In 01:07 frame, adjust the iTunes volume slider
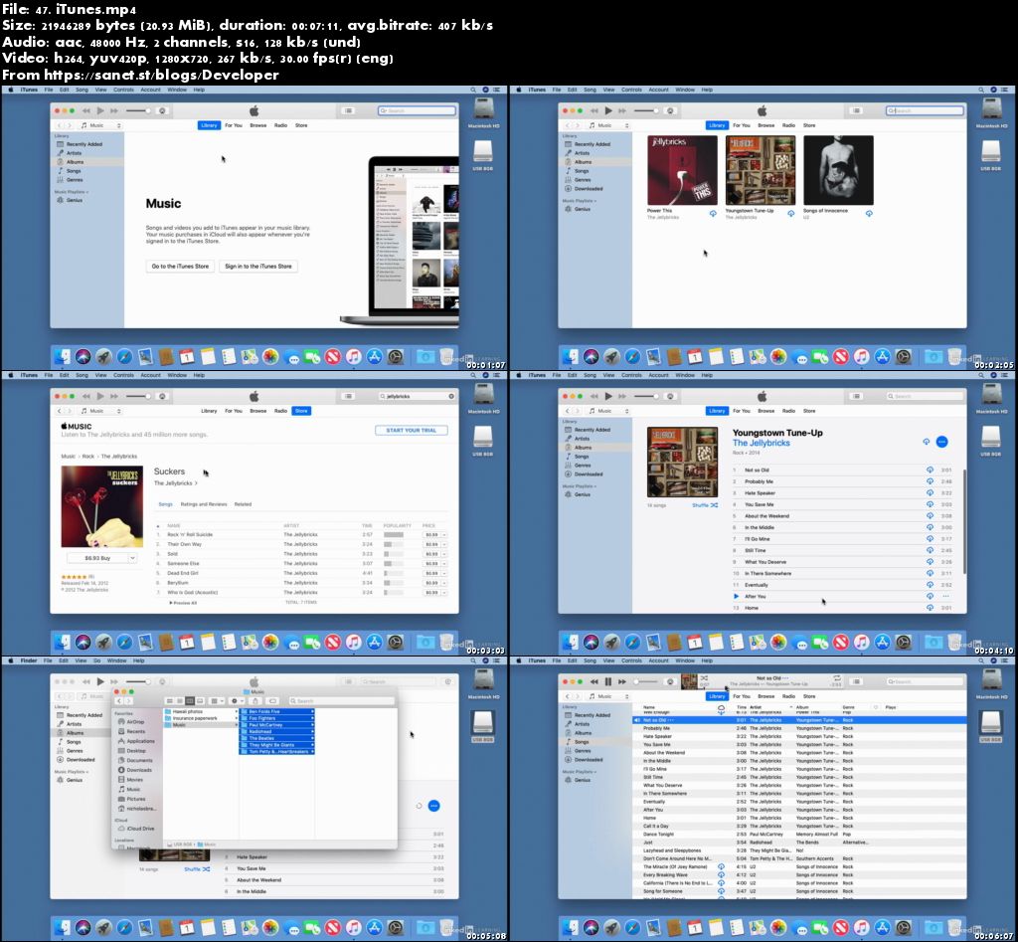The image size is (1018, 942). 138,110
